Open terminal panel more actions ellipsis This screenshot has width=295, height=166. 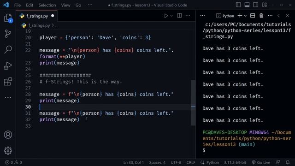270,16
